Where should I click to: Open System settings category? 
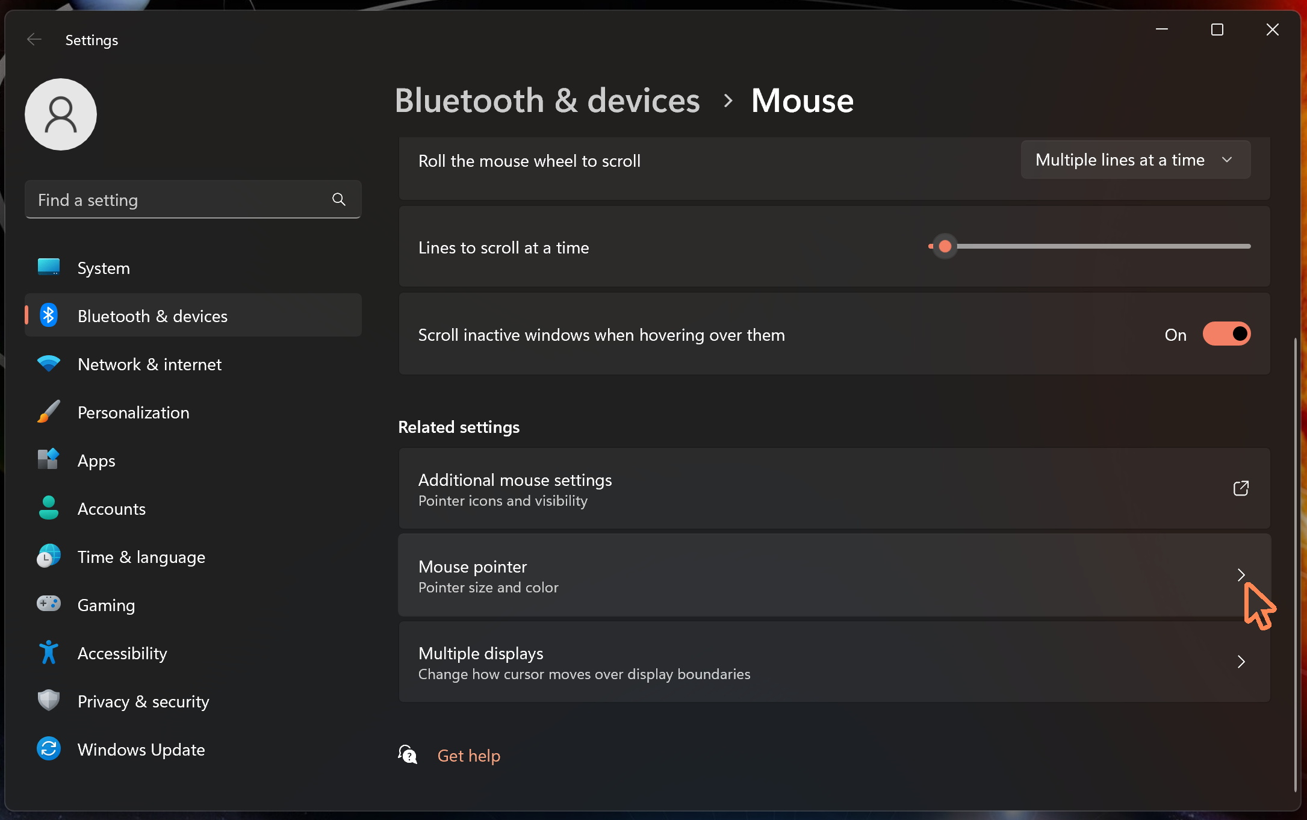coord(193,267)
